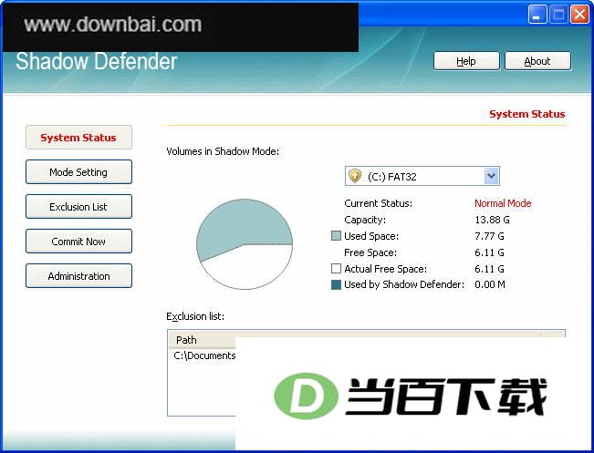Screen dimensions: 594x453
Task: Click the Exclusion list label
Action: pyautogui.click(x=195, y=316)
